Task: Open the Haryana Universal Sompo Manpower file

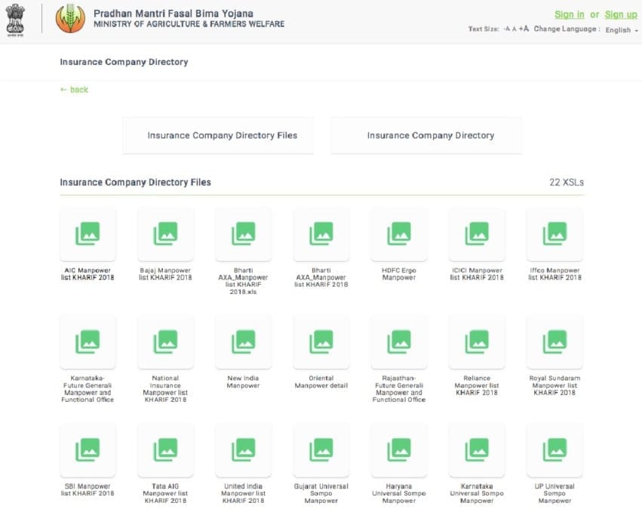Action: (398, 450)
